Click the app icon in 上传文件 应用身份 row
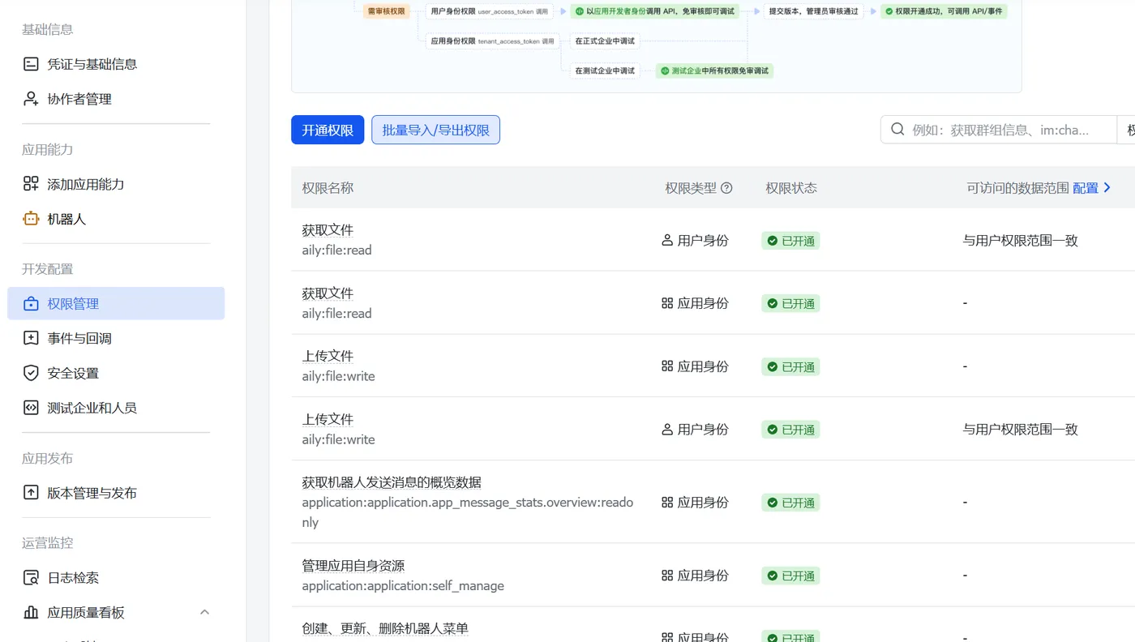The width and height of the screenshot is (1135, 642). (x=667, y=366)
